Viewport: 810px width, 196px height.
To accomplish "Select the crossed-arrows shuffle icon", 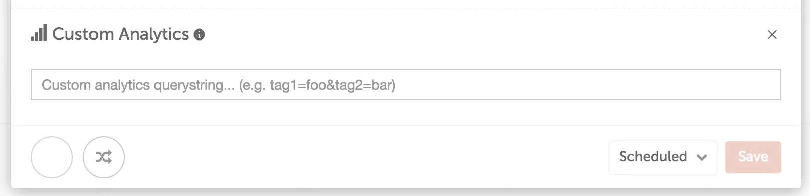I will pyautogui.click(x=104, y=157).
